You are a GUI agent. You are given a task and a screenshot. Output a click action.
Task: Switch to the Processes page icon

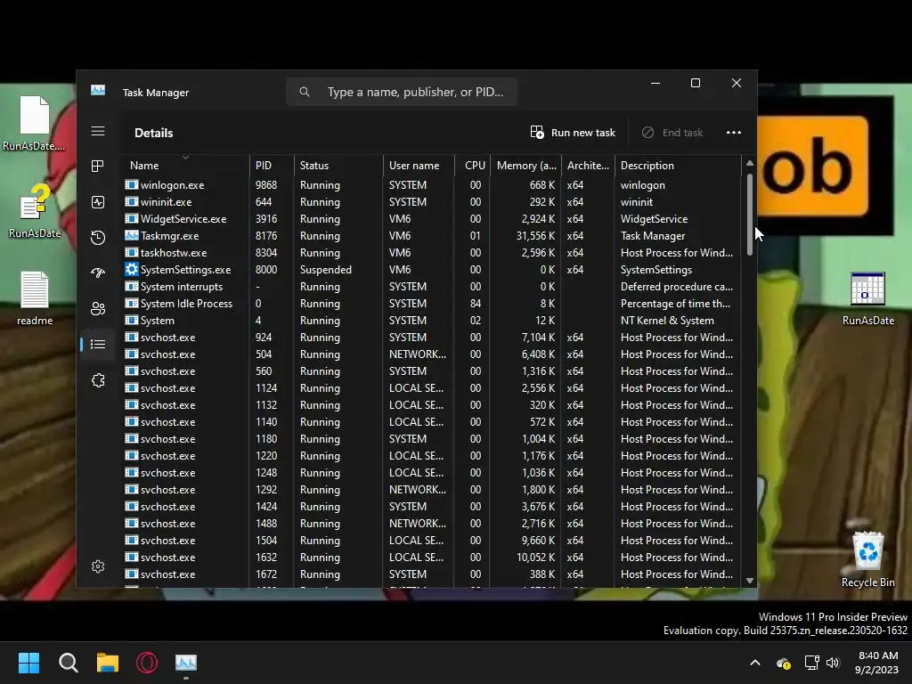(98, 167)
